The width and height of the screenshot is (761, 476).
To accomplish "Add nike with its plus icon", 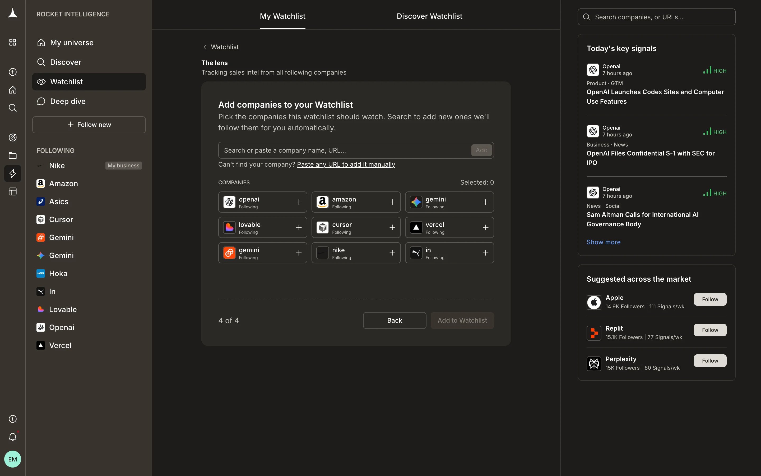I will tap(392, 253).
